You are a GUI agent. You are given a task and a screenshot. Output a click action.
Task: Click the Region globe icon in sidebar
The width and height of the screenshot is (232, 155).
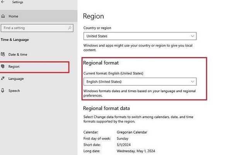click(x=3, y=66)
